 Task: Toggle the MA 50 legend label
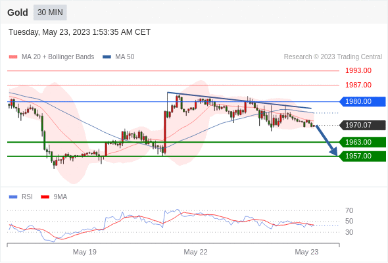point(125,57)
